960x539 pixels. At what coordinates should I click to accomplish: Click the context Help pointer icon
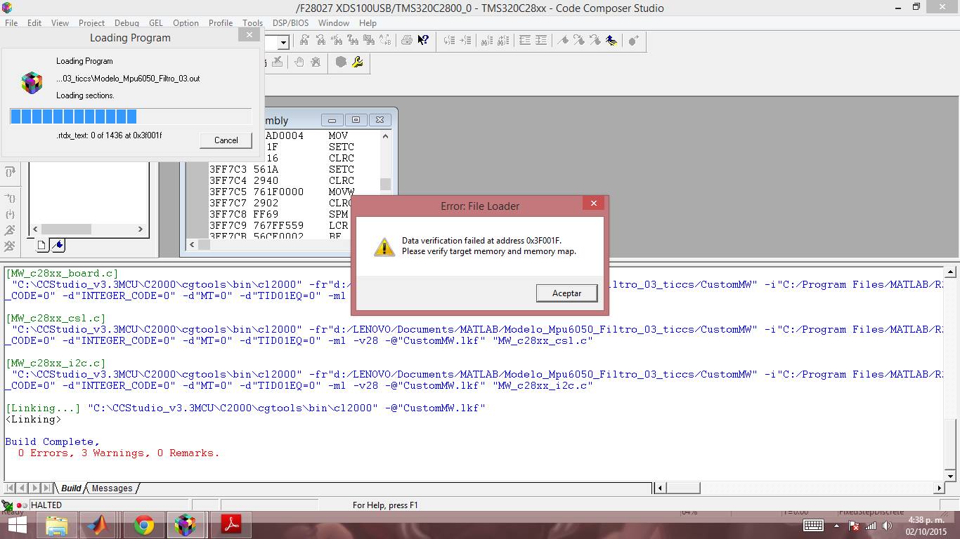coord(423,40)
